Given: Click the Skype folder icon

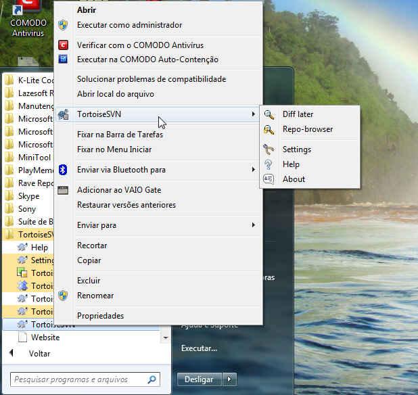Looking at the screenshot, I should [9, 196].
